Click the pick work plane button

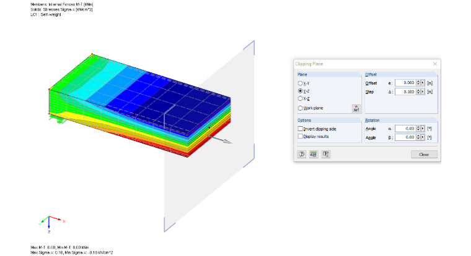356,108
